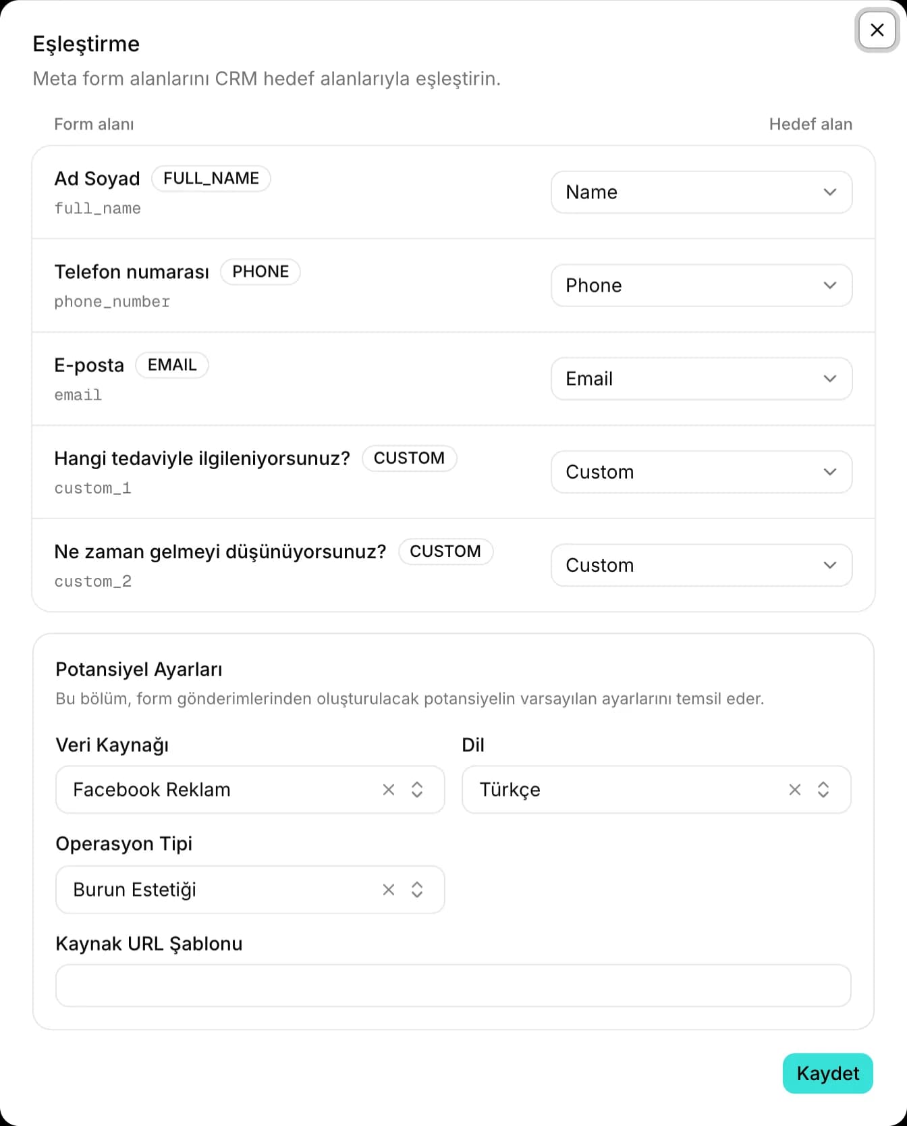Expand Dil options with up-down arrows
The image size is (907, 1126).
[823, 790]
